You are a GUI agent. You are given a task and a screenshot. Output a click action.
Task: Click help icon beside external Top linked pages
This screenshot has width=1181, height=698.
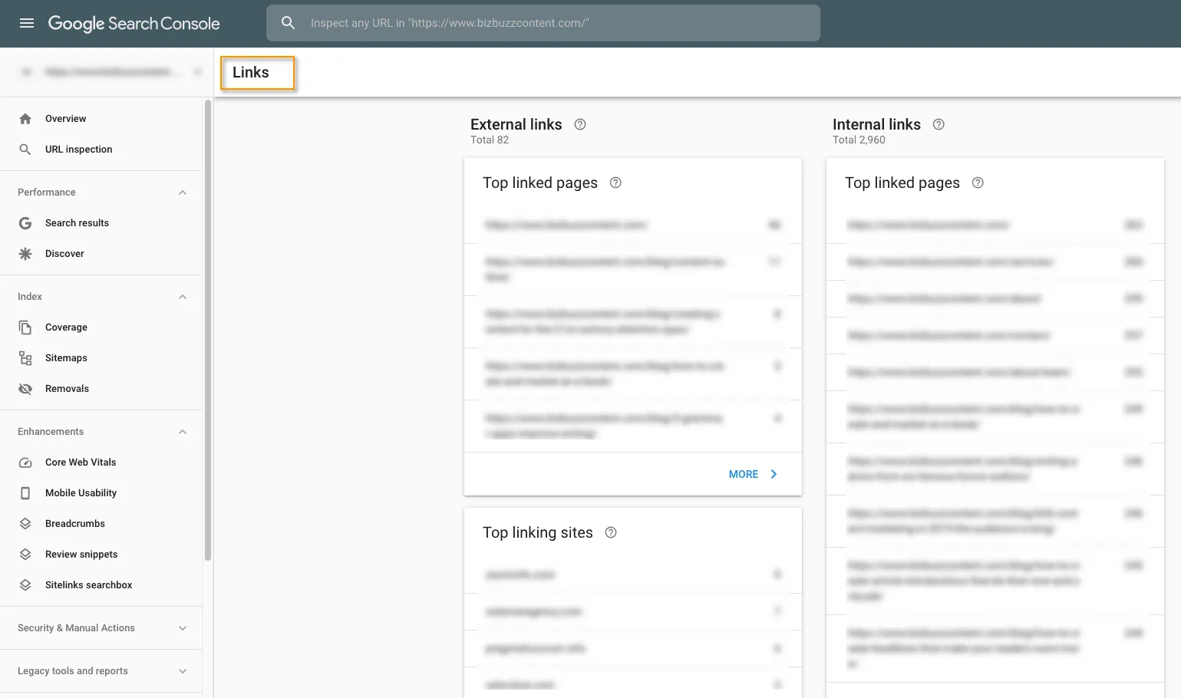coord(615,183)
